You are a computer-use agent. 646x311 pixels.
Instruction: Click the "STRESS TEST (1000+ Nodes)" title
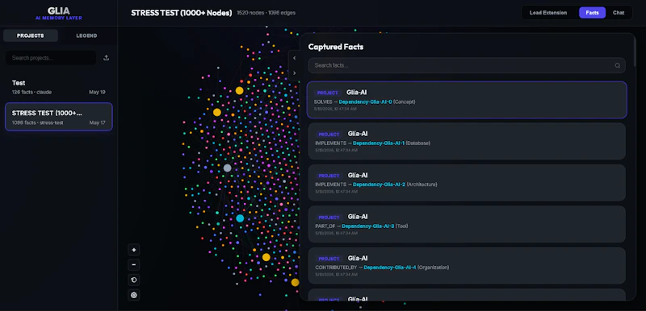point(181,13)
